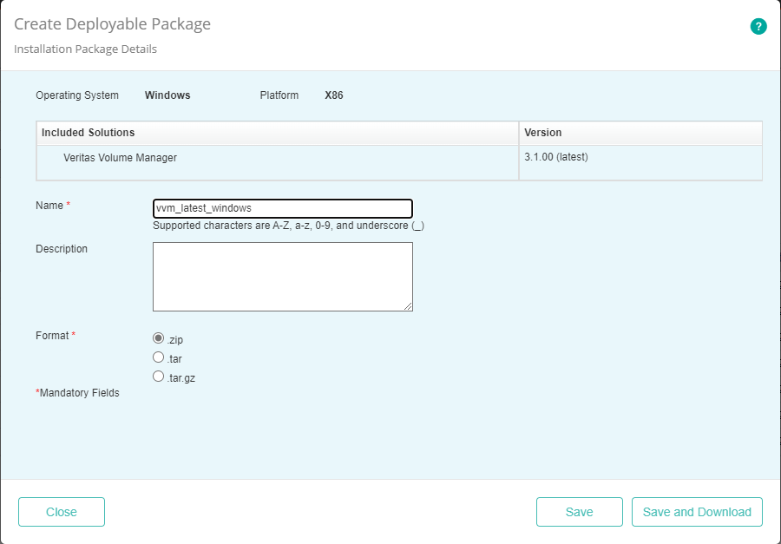Image resolution: width=781 pixels, height=544 pixels.
Task: Click inside the Name input field
Action: [x=282, y=208]
